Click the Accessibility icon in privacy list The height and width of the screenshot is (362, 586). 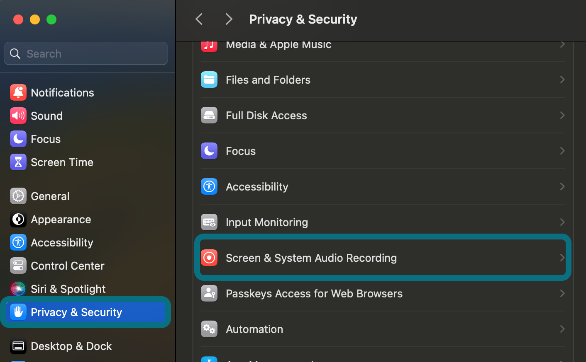click(x=209, y=186)
